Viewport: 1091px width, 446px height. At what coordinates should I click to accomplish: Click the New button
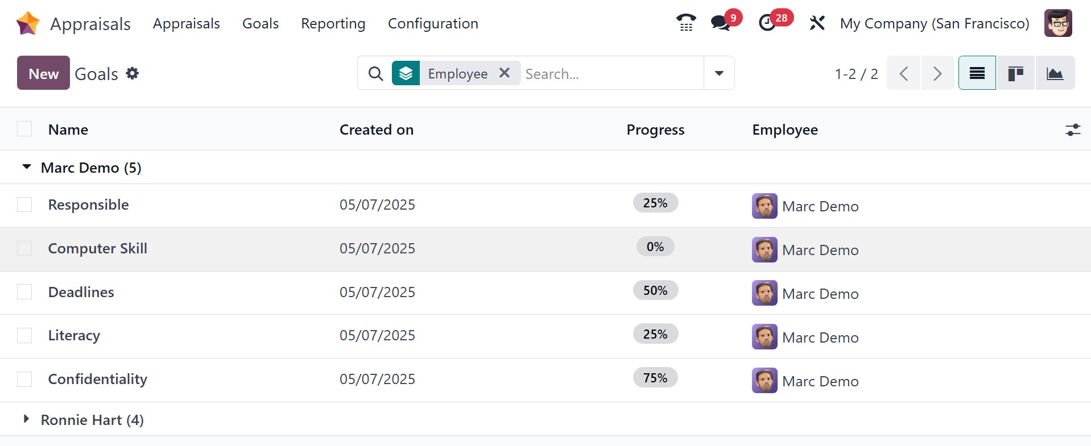tap(43, 73)
